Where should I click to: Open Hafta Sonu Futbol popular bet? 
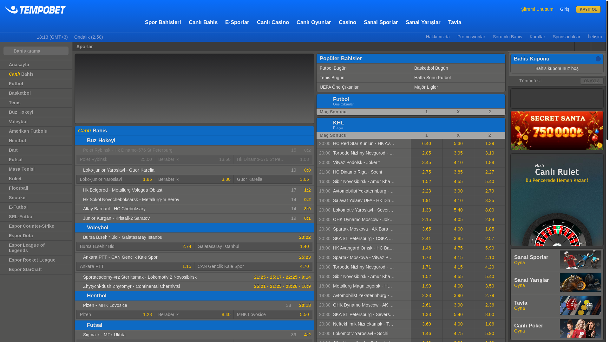pos(458,78)
